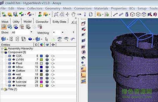Click the export red arrow icon
This screenshot has height=102, width=158.
pos(29,14)
